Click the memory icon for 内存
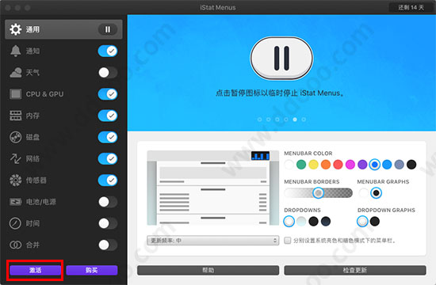The width and height of the screenshot is (436, 285). (x=15, y=116)
